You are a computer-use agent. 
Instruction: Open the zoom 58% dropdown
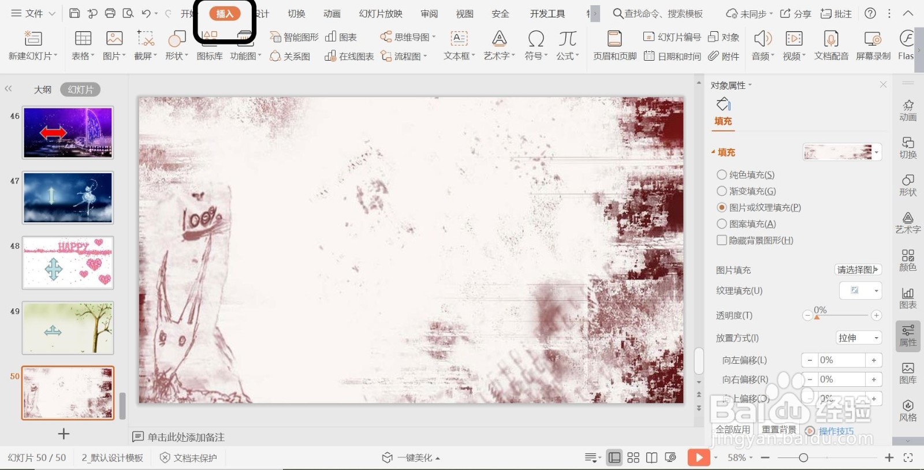(740, 458)
